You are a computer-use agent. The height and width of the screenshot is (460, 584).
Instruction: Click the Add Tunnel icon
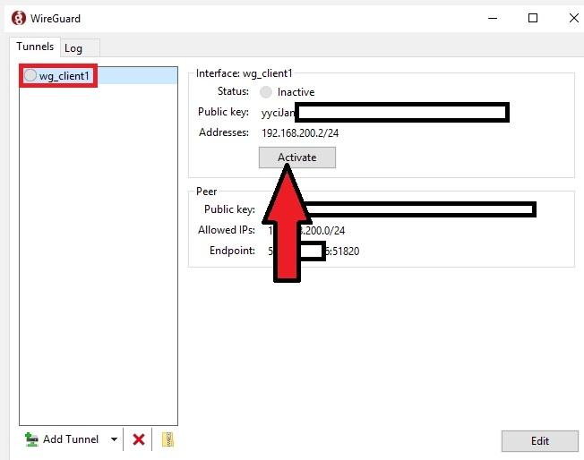31,439
